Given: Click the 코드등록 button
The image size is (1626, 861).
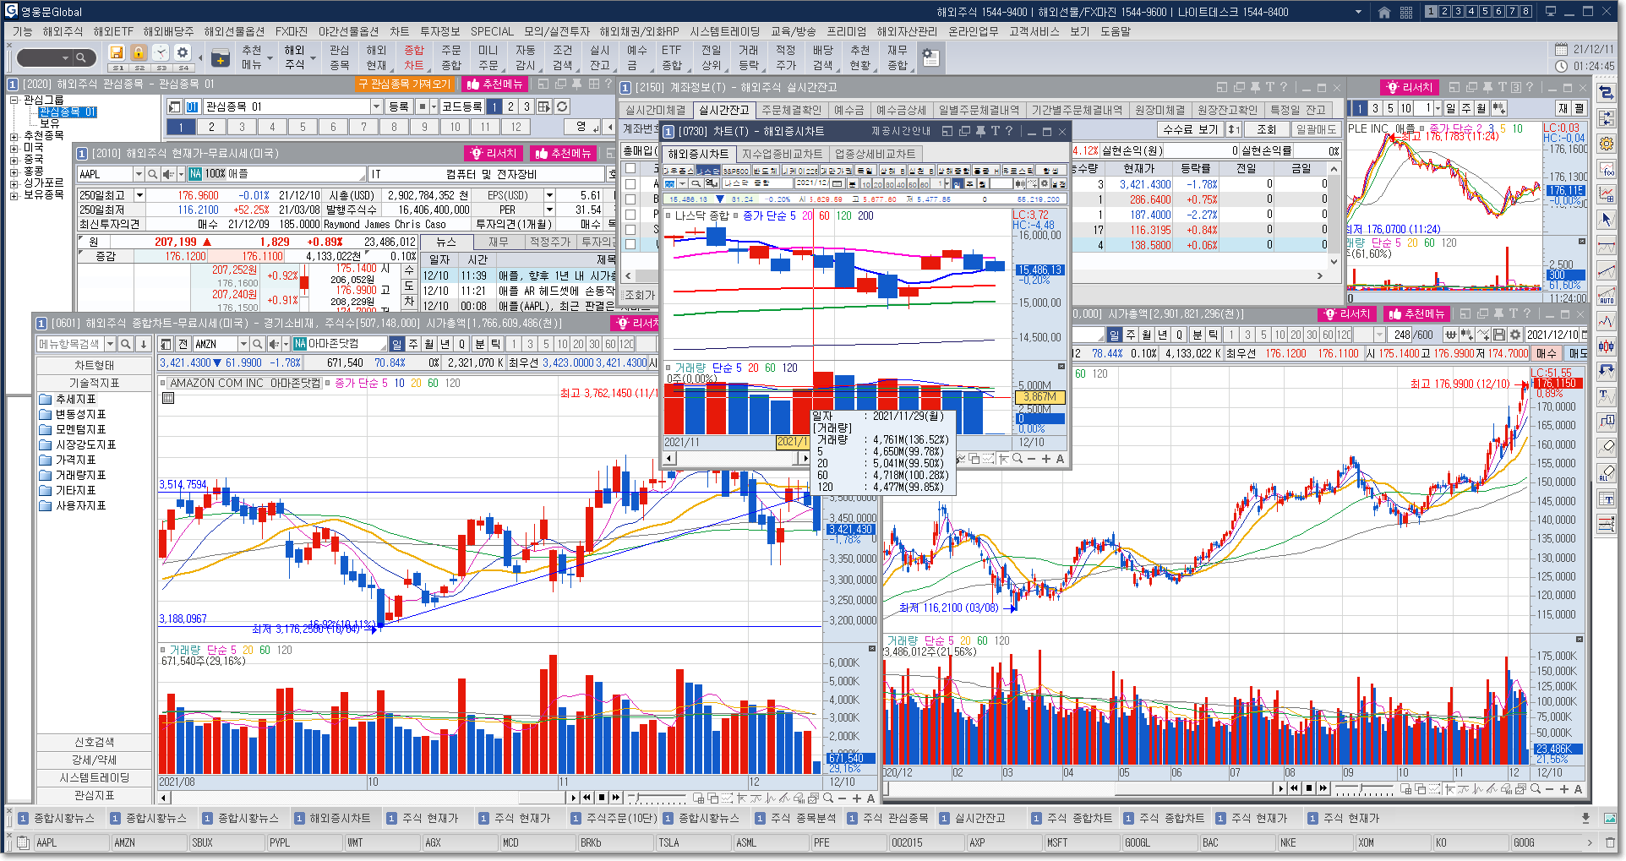Looking at the screenshot, I should click(x=461, y=106).
